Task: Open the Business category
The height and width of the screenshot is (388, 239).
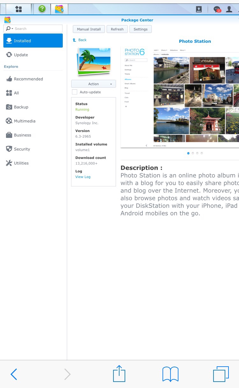Action: 33,135
